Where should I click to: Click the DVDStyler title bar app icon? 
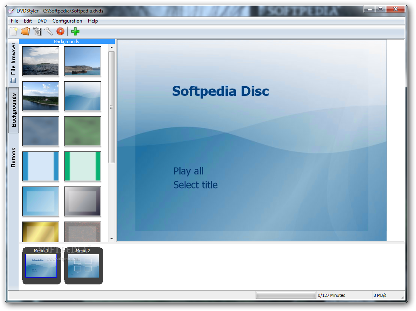[x=11, y=11]
